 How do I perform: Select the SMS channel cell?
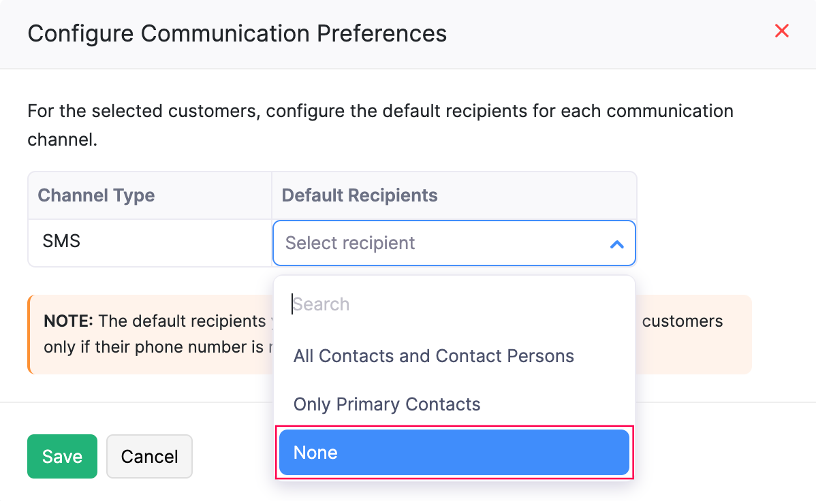click(x=61, y=241)
